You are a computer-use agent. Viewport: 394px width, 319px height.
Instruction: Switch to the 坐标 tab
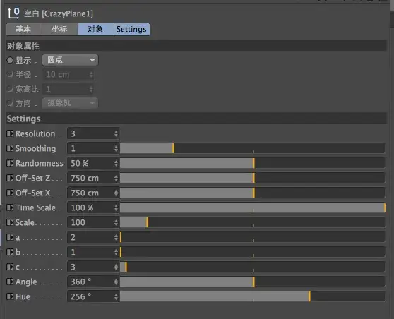(x=60, y=29)
